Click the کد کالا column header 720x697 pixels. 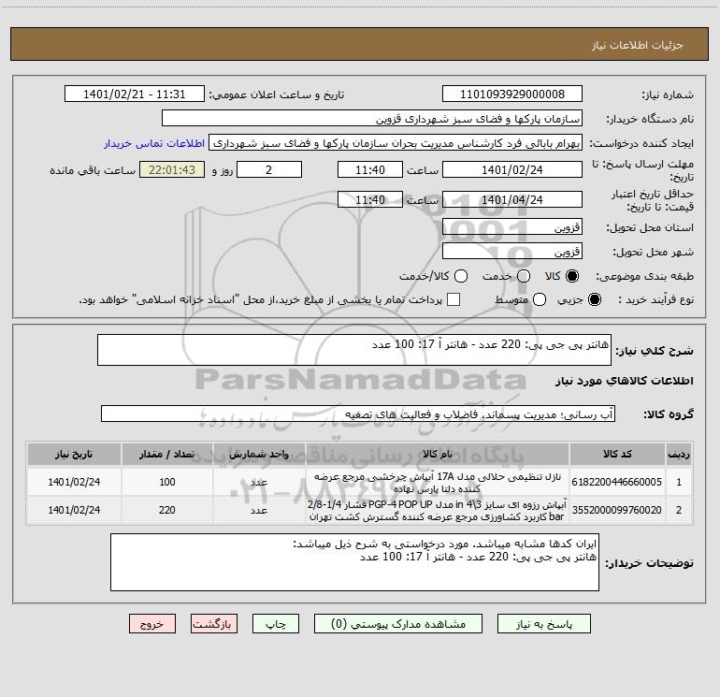pyautogui.click(x=617, y=454)
